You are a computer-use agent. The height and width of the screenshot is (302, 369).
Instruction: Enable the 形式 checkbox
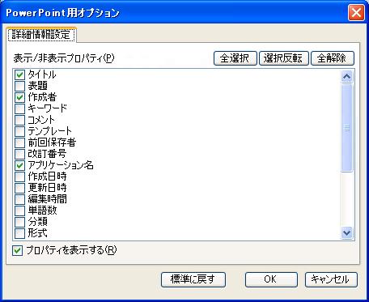pos(19,233)
